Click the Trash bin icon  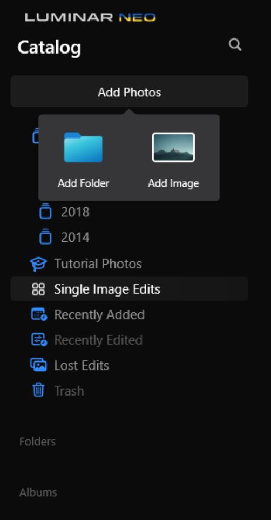[x=39, y=390]
